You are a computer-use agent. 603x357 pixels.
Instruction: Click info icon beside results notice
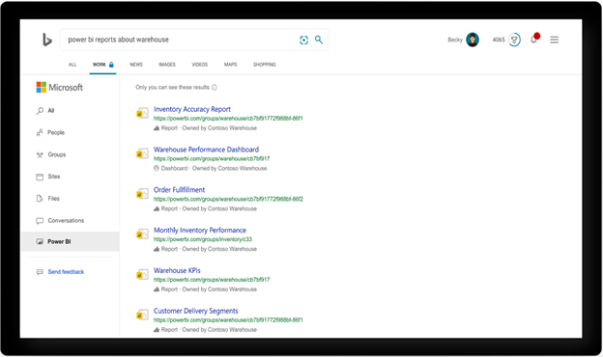click(x=215, y=87)
